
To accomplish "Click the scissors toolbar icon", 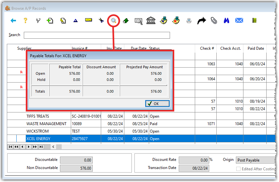I will pos(101,20).
